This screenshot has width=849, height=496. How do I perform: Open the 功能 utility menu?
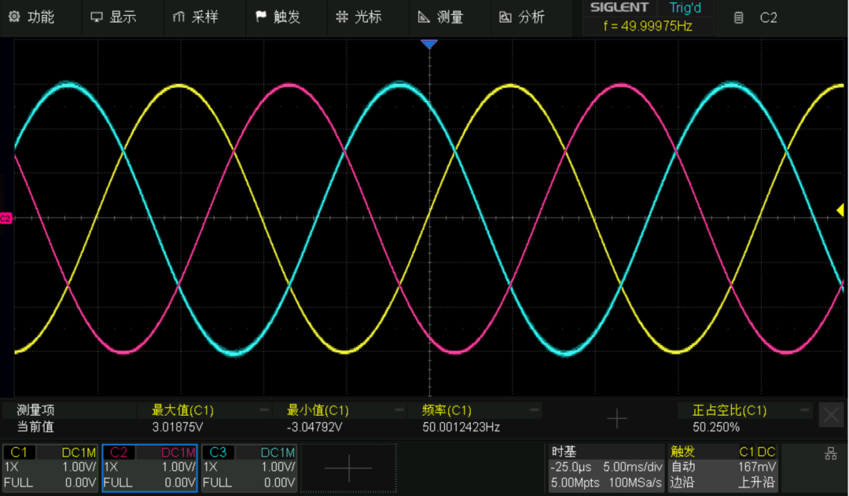point(31,17)
